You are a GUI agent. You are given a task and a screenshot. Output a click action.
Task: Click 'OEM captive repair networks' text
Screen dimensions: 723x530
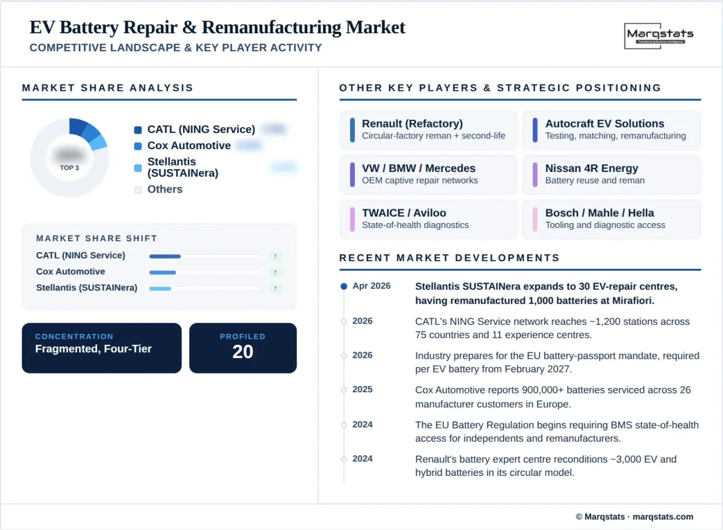(x=420, y=180)
